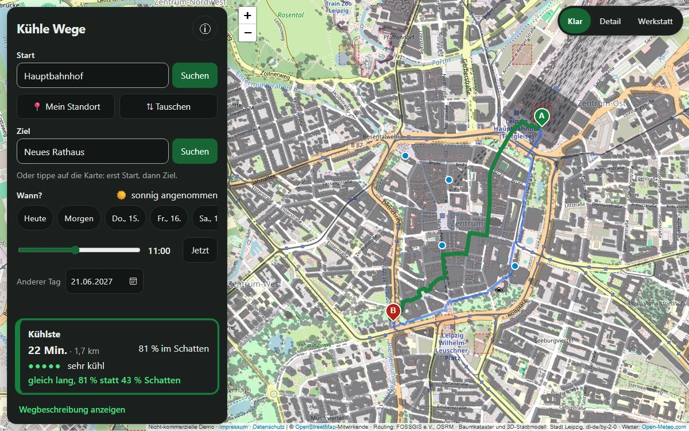Select the sonnig angenommen weather note
The height and width of the screenshot is (431, 689).
(167, 195)
